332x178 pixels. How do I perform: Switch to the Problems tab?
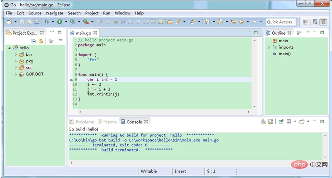[x=82, y=122]
